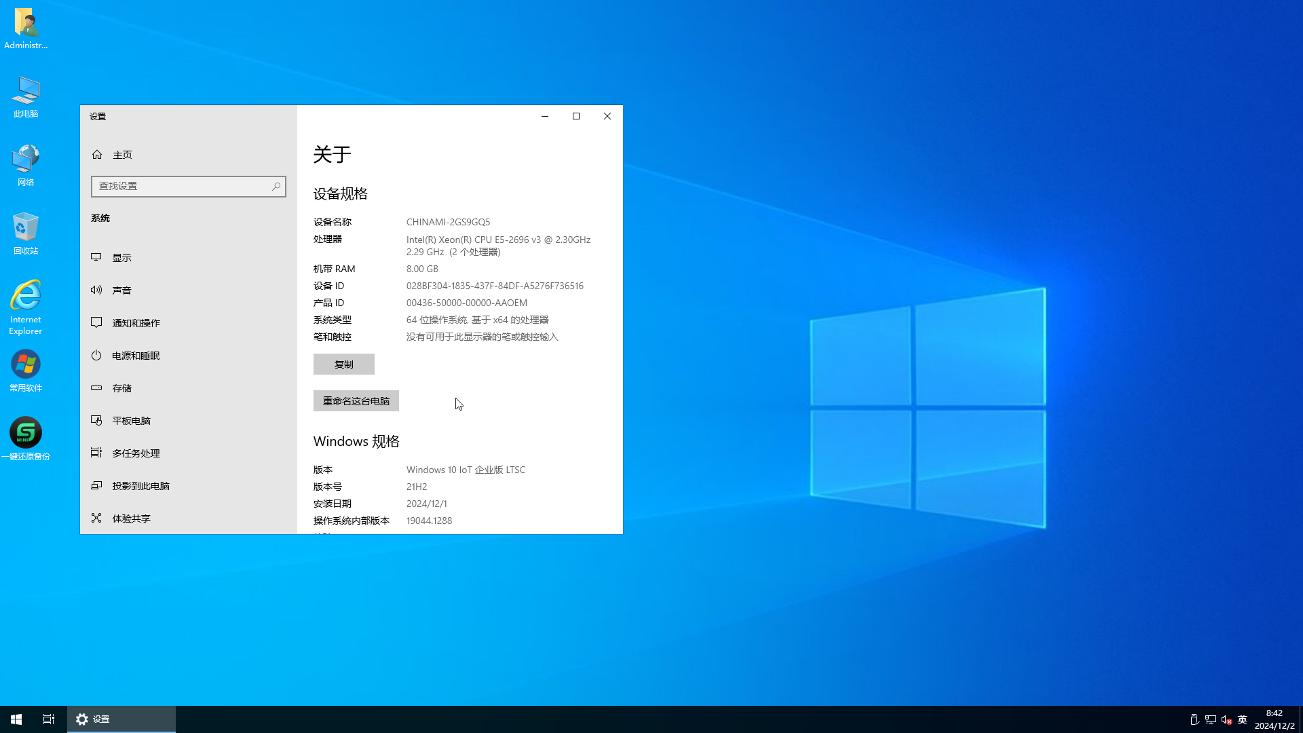1303x733 pixels.
Task: Click the Windows 10 IoT 企业版 LTSC text
Action: pos(466,470)
